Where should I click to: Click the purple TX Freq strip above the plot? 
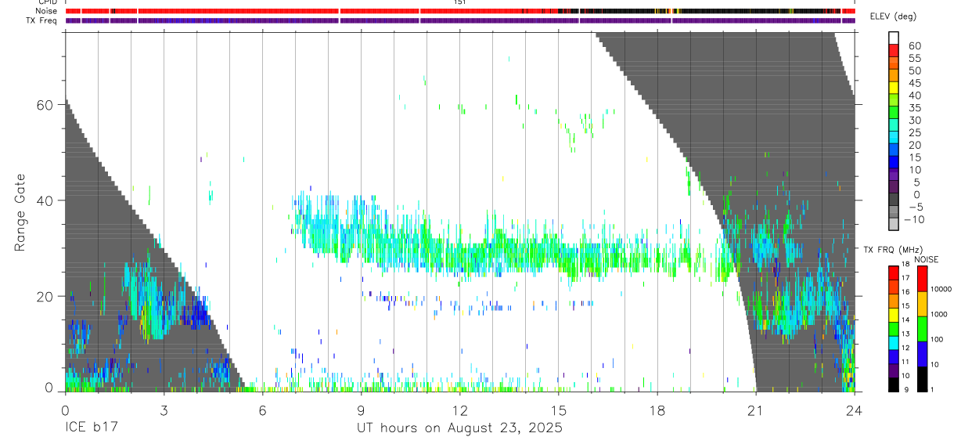coord(459,20)
